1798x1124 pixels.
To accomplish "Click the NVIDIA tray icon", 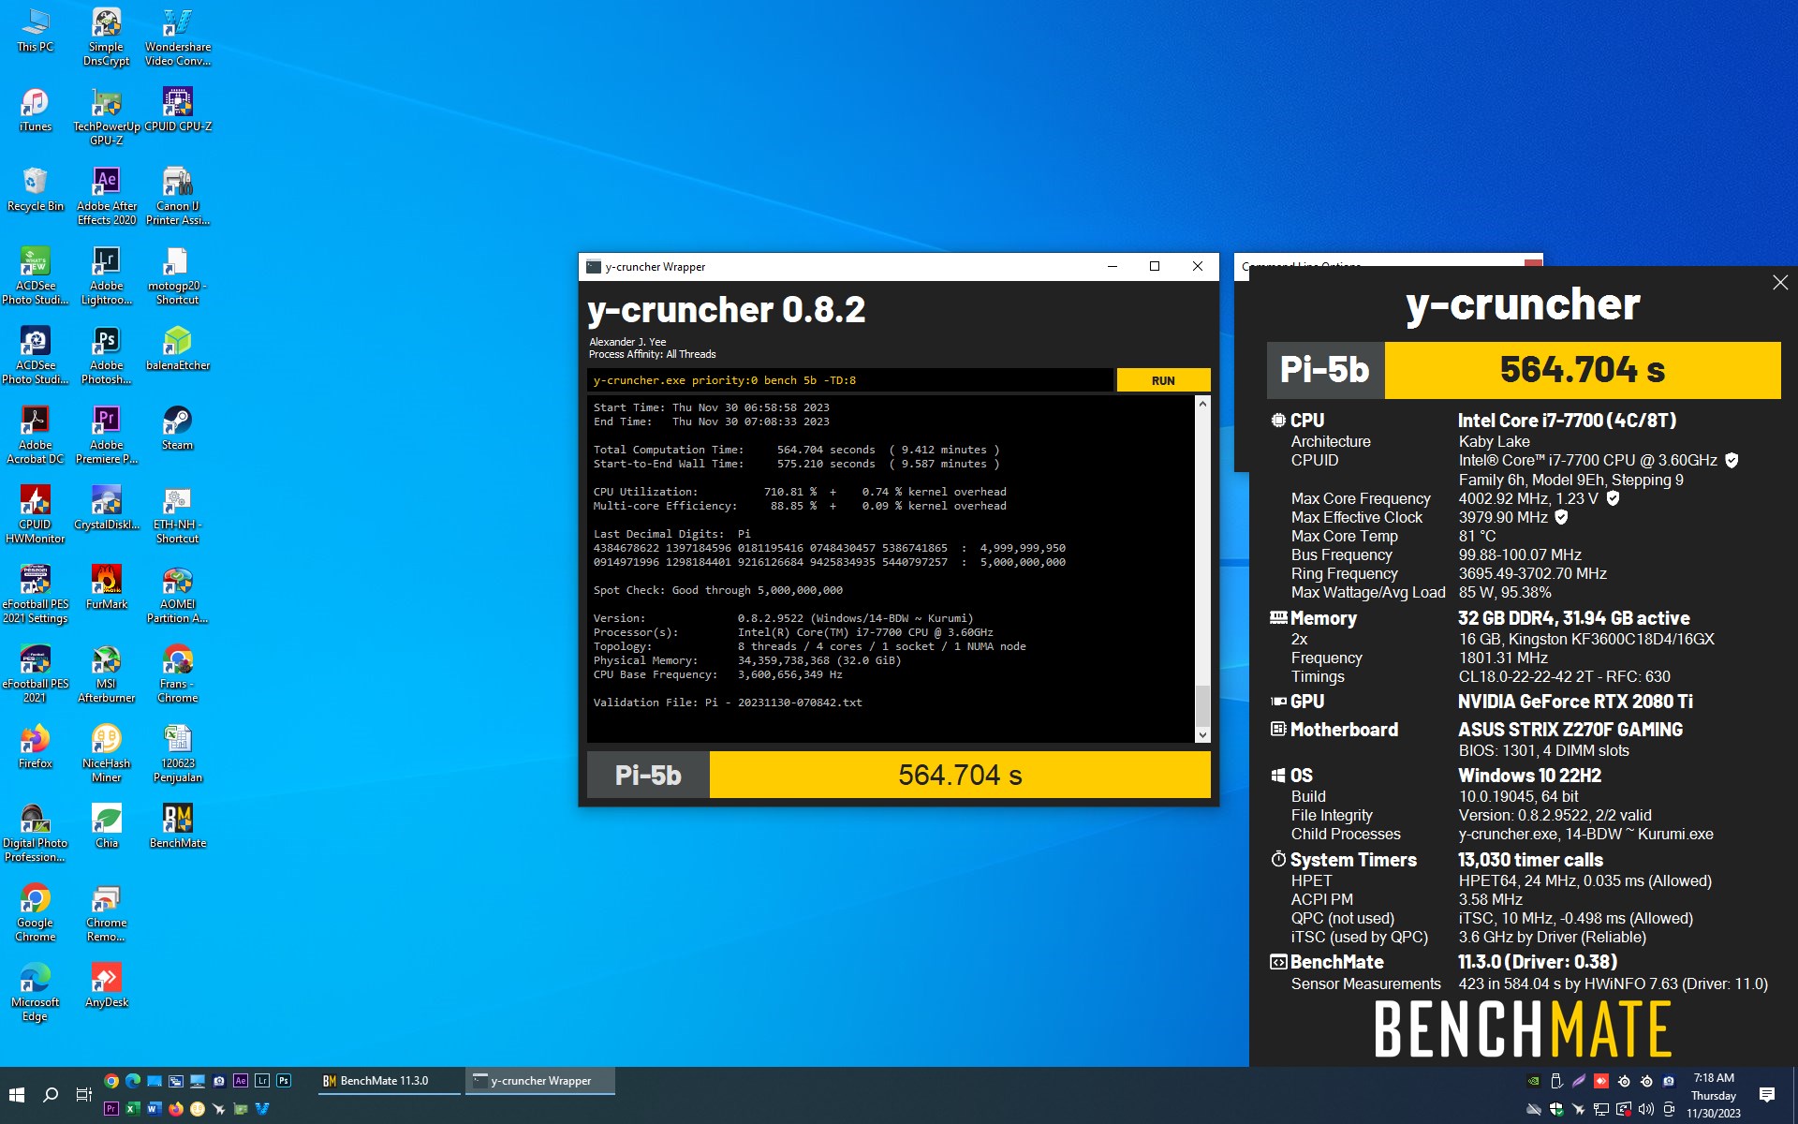I will pyautogui.click(x=1534, y=1081).
